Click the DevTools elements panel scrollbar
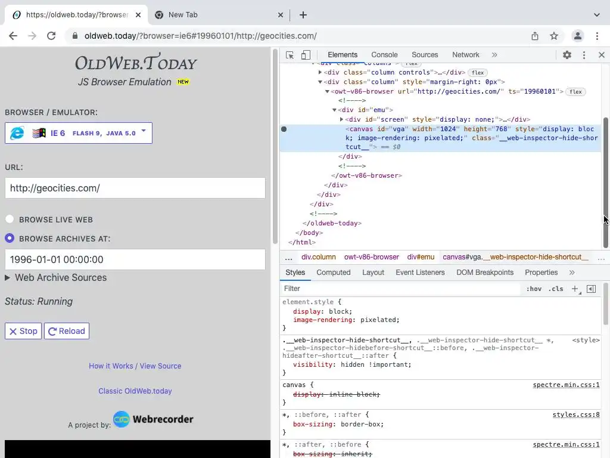The width and height of the screenshot is (610, 458). pos(606,182)
